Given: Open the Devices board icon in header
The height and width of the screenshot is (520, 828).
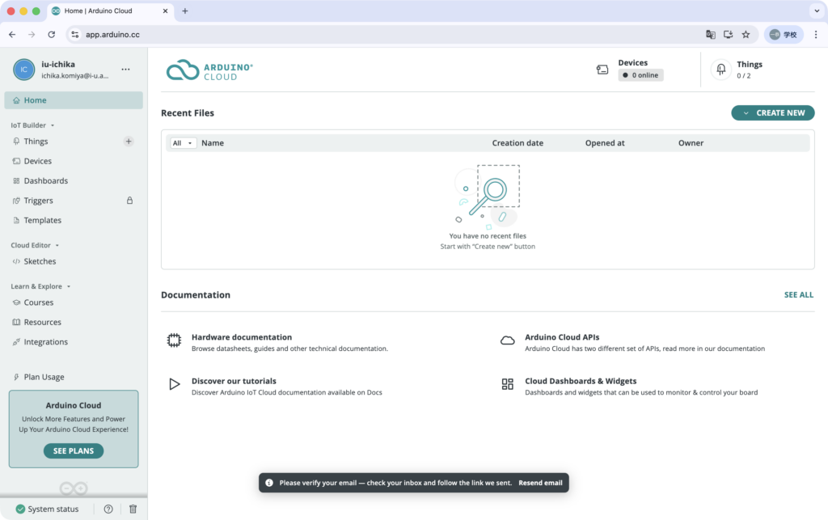Looking at the screenshot, I should 602,70.
